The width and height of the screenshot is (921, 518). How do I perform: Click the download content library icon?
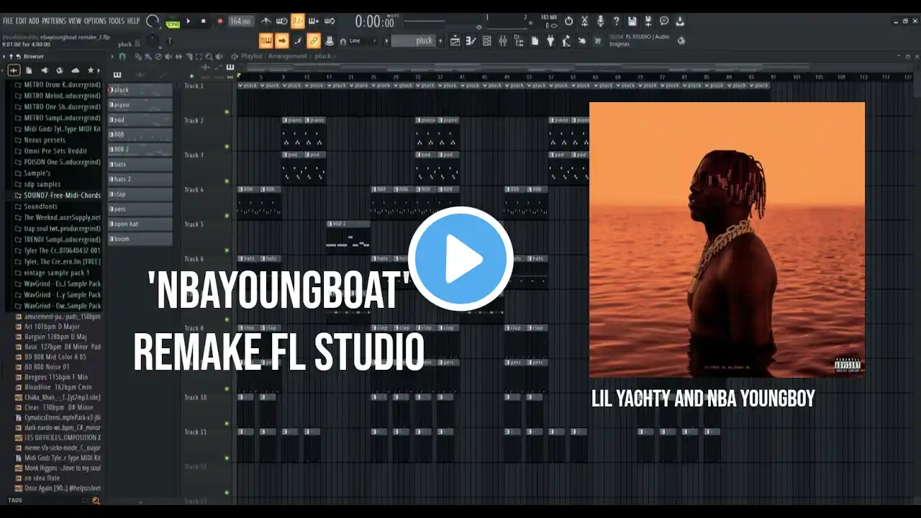click(x=679, y=22)
